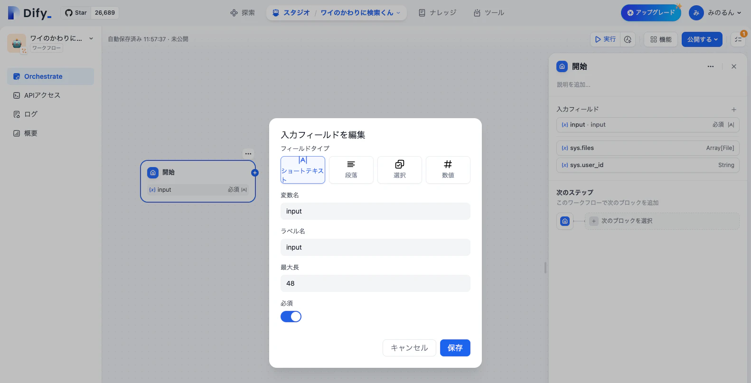
Task: Click the ラベル名 input field
Action: (375, 247)
